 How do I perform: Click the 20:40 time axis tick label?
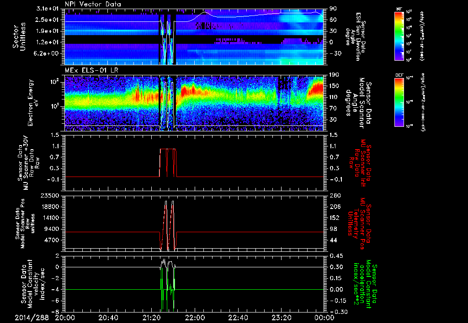point(109,318)
